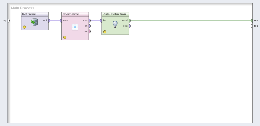Click the yellow status indicator on Normalize
The image size is (260, 126).
[65, 37]
